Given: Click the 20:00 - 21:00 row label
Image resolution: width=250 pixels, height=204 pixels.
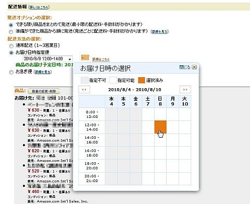Looking at the screenshot, I should pos(92,178).
